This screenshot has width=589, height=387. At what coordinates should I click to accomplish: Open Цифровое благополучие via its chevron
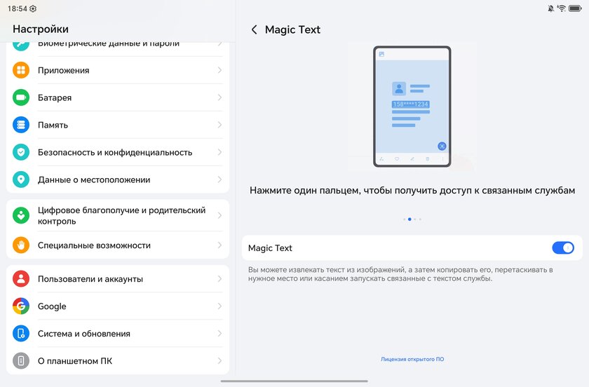(219, 215)
